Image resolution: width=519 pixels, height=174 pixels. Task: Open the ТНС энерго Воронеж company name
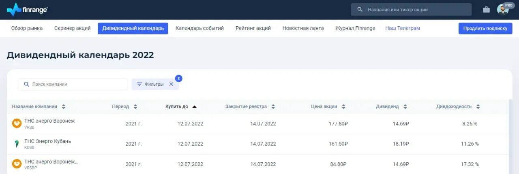(49, 121)
